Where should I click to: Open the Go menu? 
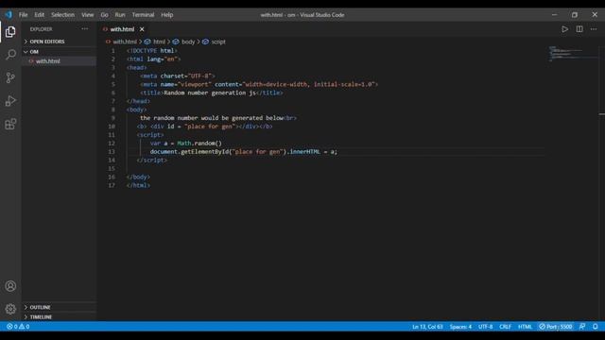pyautogui.click(x=105, y=15)
